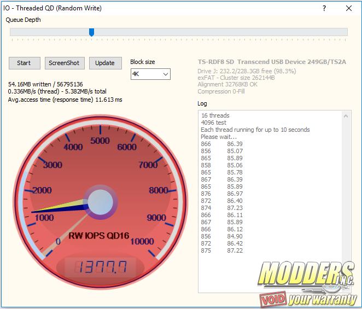Screen dimensions: 362x309
Task: Click log line 'Each thread running for up to 10 seconds'
Action: click(x=255, y=130)
